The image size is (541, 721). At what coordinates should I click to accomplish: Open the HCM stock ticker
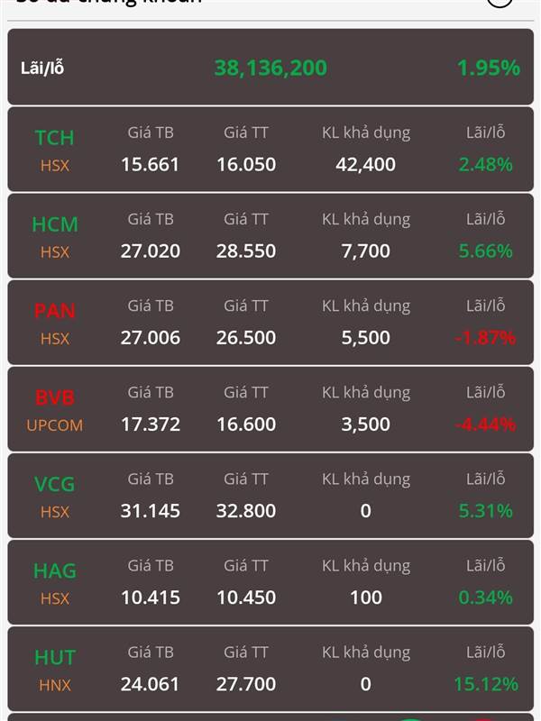coord(55,224)
